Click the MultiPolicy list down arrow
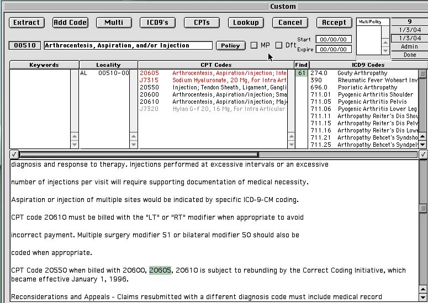Image resolution: width=428 pixels, height=303 pixels. tap(385, 50)
